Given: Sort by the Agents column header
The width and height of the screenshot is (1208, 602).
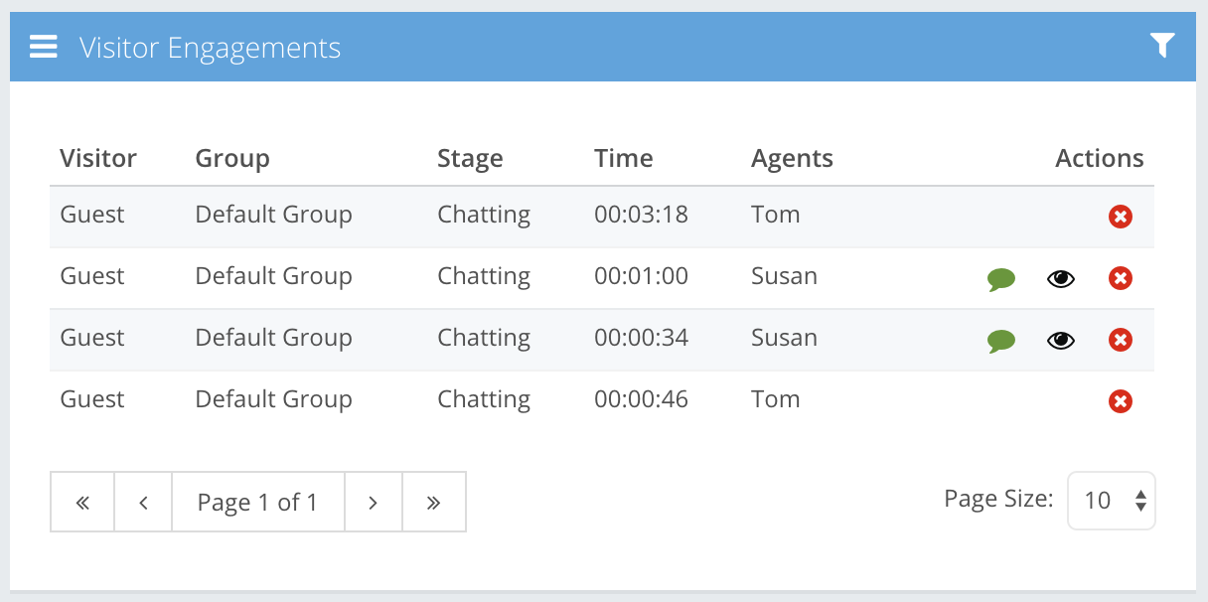Looking at the screenshot, I should click(x=792, y=159).
